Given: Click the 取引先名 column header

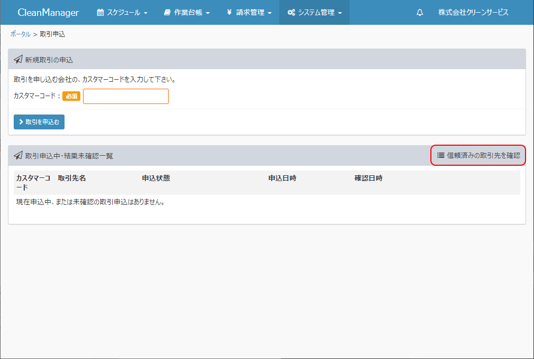Looking at the screenshot, I should click(72, 178).
